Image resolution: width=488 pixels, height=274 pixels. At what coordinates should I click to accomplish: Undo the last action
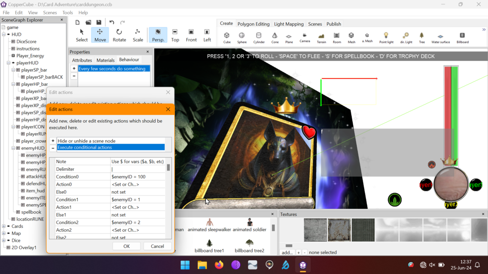point(112,22)
